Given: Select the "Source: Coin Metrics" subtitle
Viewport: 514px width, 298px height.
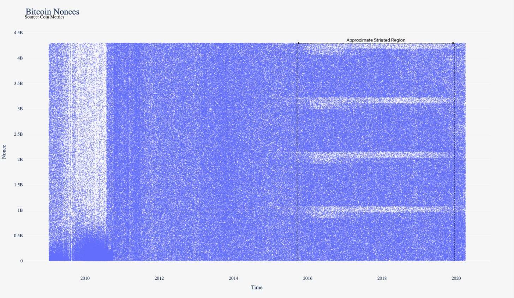Looking at the screenshot, I should point(44,17).
